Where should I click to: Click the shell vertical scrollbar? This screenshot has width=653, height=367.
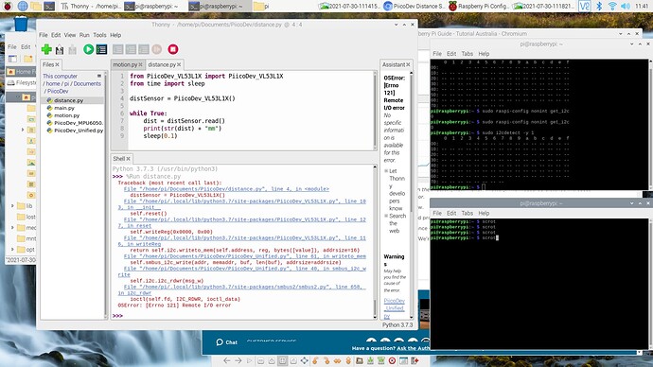(x=375, y=241)
